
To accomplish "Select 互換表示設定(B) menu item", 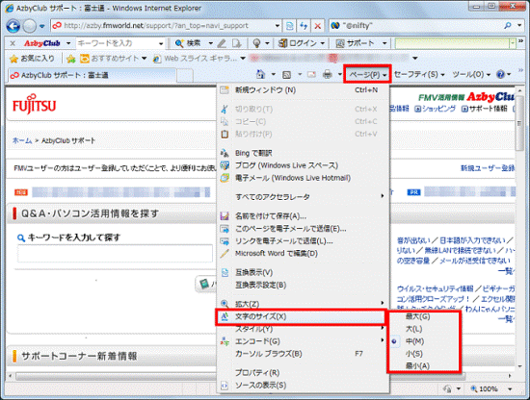I will pos(303,285).
